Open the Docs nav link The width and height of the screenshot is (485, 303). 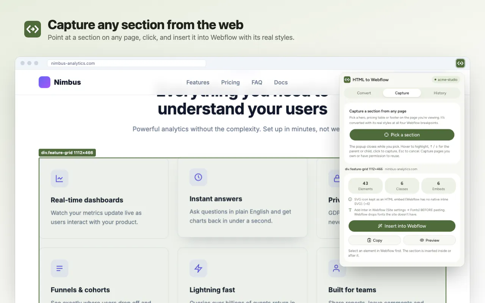pos(281,82)
